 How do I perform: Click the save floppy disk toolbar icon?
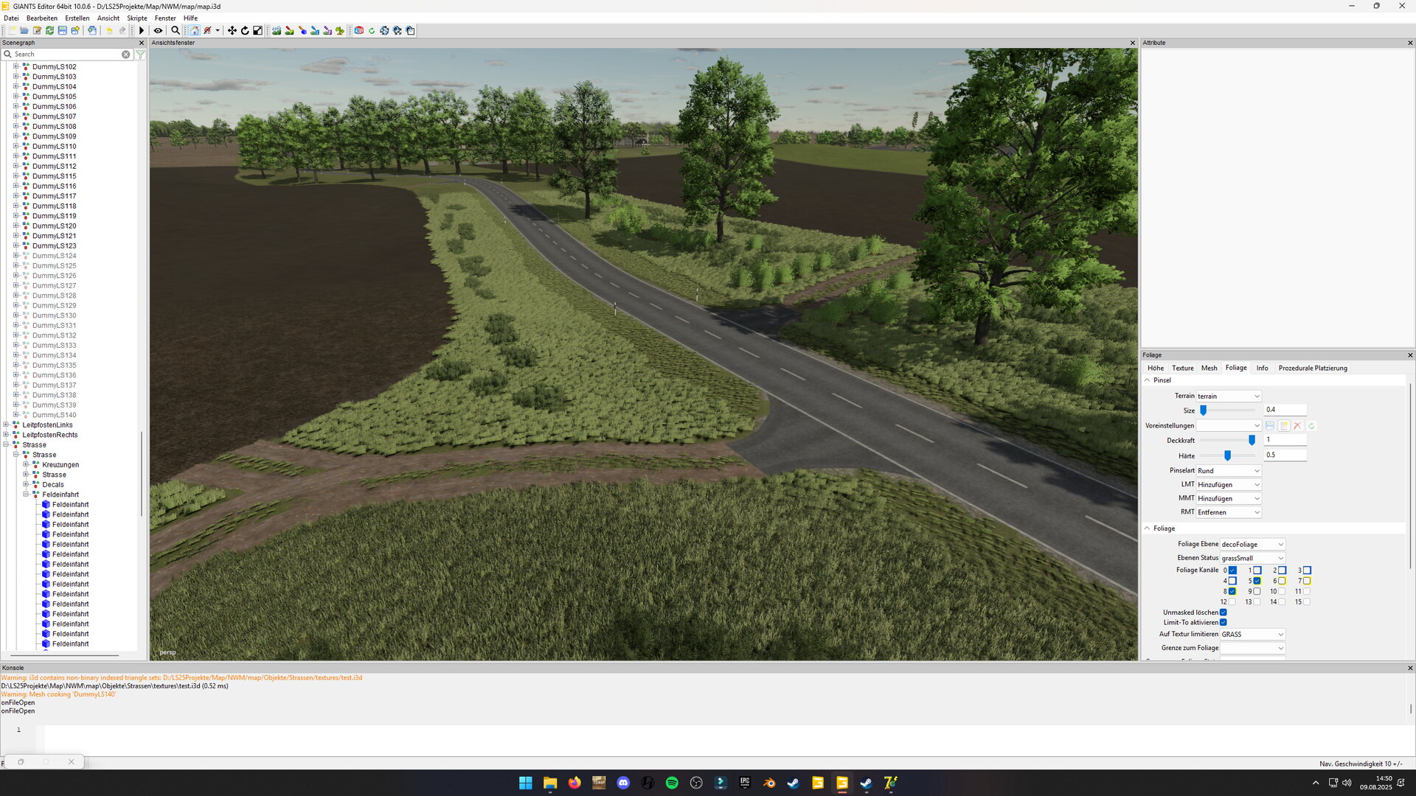63,31
